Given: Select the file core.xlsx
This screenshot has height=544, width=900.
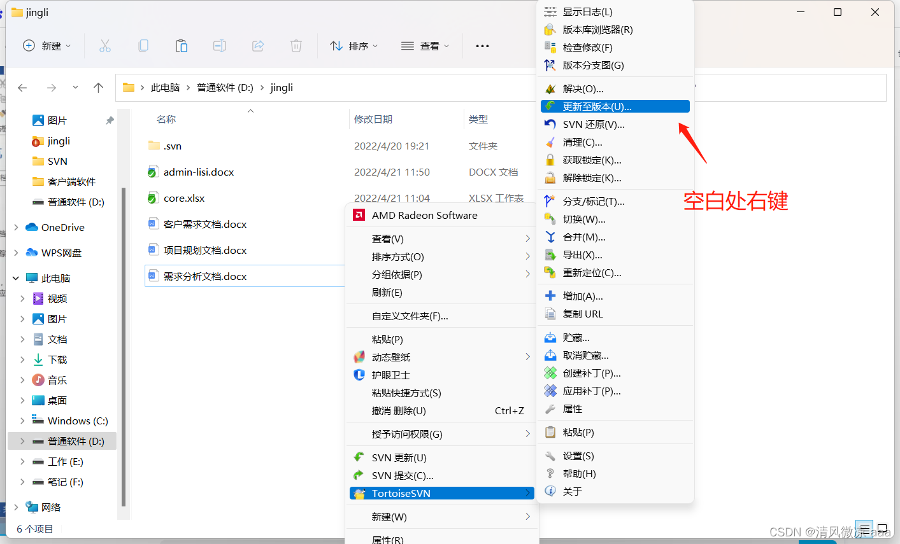Looking at the screenshot, I should pos(184,199).
